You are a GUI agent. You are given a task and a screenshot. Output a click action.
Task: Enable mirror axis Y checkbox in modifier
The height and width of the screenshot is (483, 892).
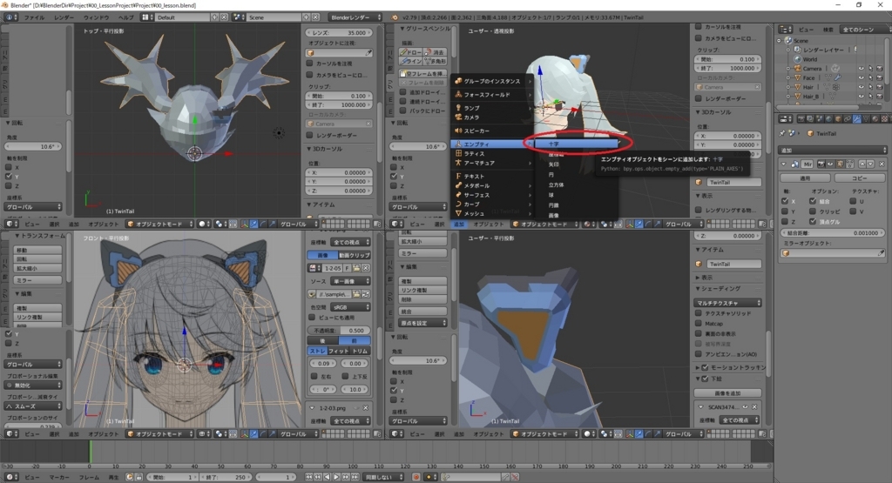(785, 211)
